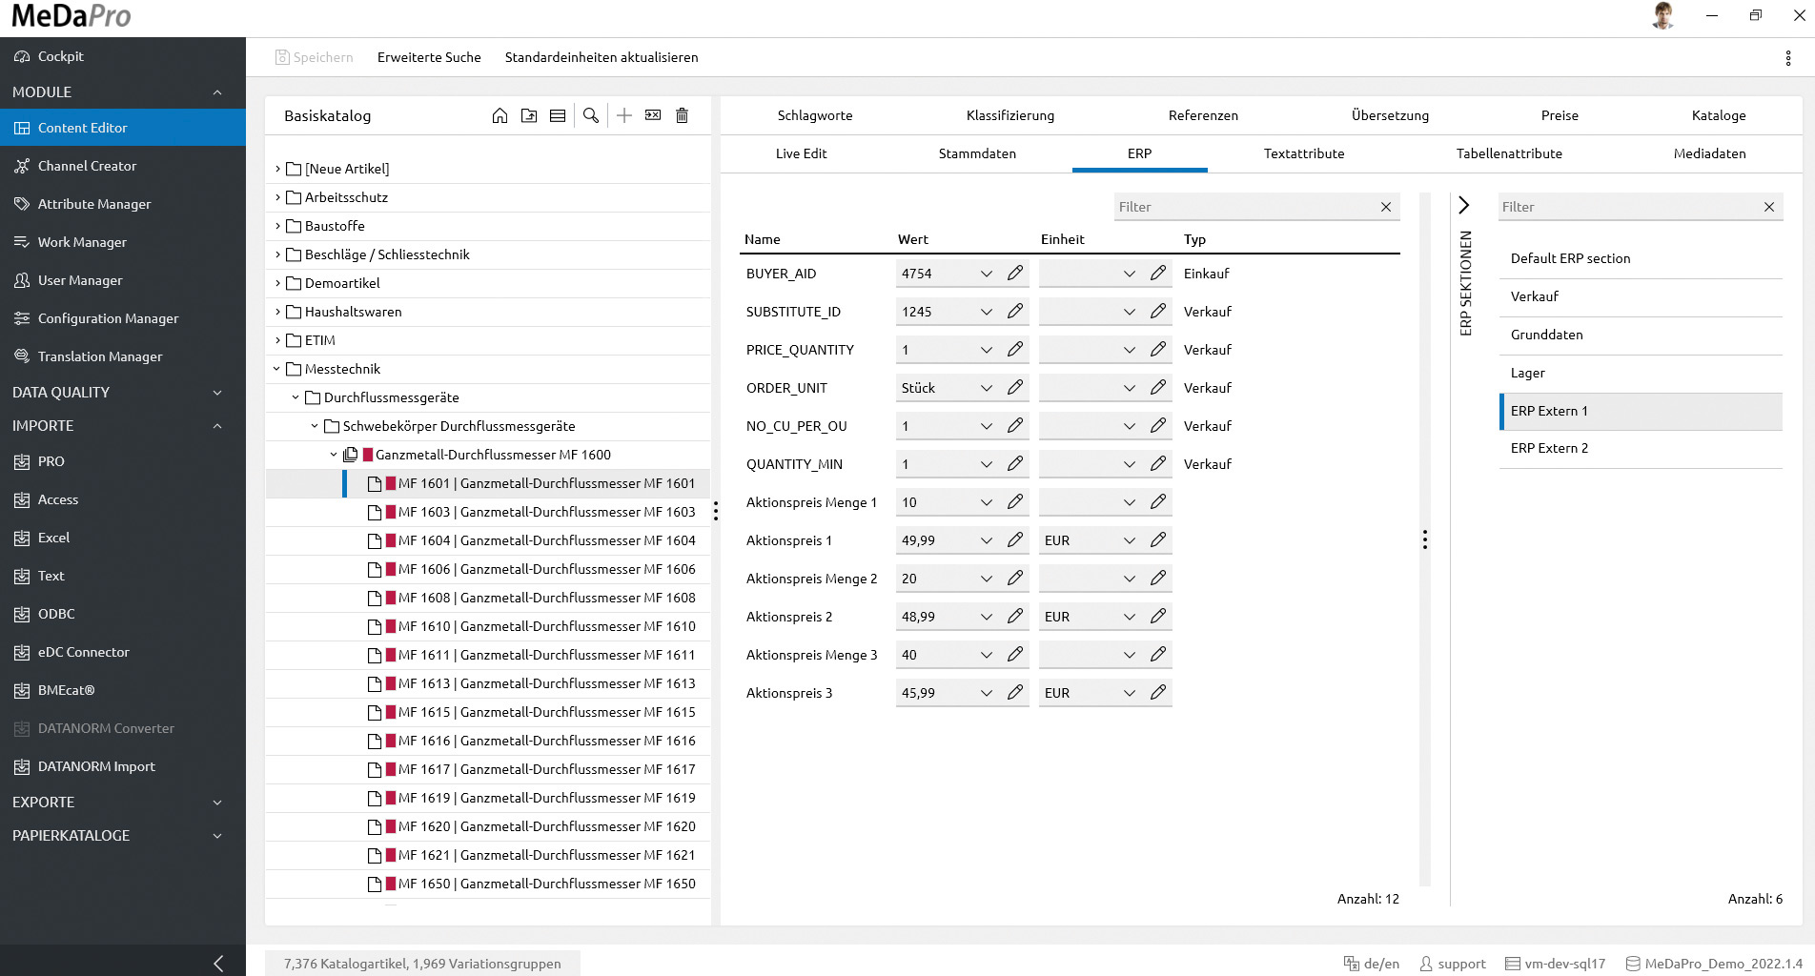Open user profile avatar
This screenshot has width=1815, height=976.
[1662, 15]
